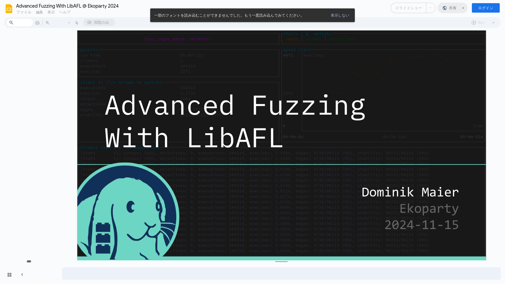Select the cursor pointer tool
The width and height of the screenshot is (505, 284).
[77, 23]
